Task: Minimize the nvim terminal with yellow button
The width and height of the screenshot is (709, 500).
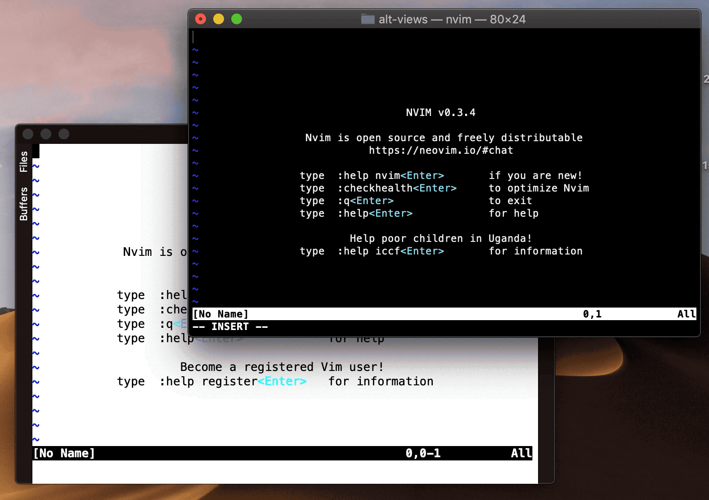Action: coord(219,19)
